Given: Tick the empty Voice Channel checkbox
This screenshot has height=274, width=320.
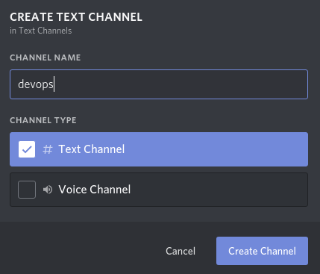Looking at the screenshot, I should 27,190.
